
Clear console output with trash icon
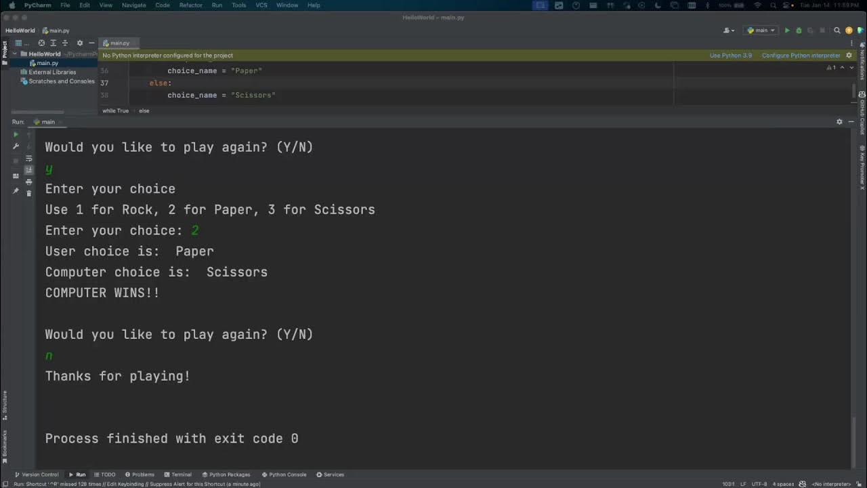point(28,193)
